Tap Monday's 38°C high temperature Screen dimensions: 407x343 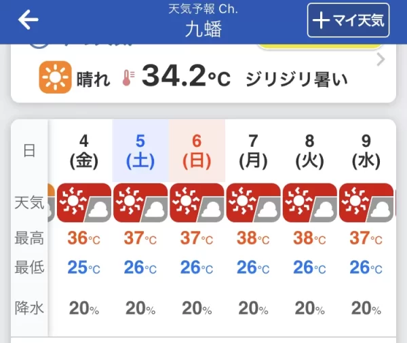point(253,238)
